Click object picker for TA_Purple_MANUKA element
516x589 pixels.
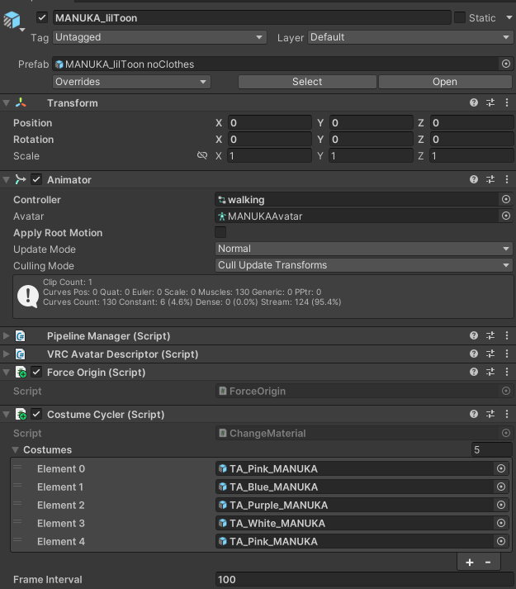501,505
